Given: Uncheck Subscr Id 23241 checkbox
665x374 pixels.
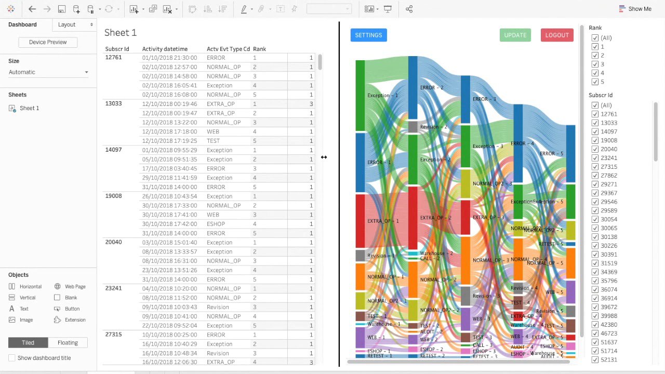Looking at the screenshot, I should tap(595, 158).
